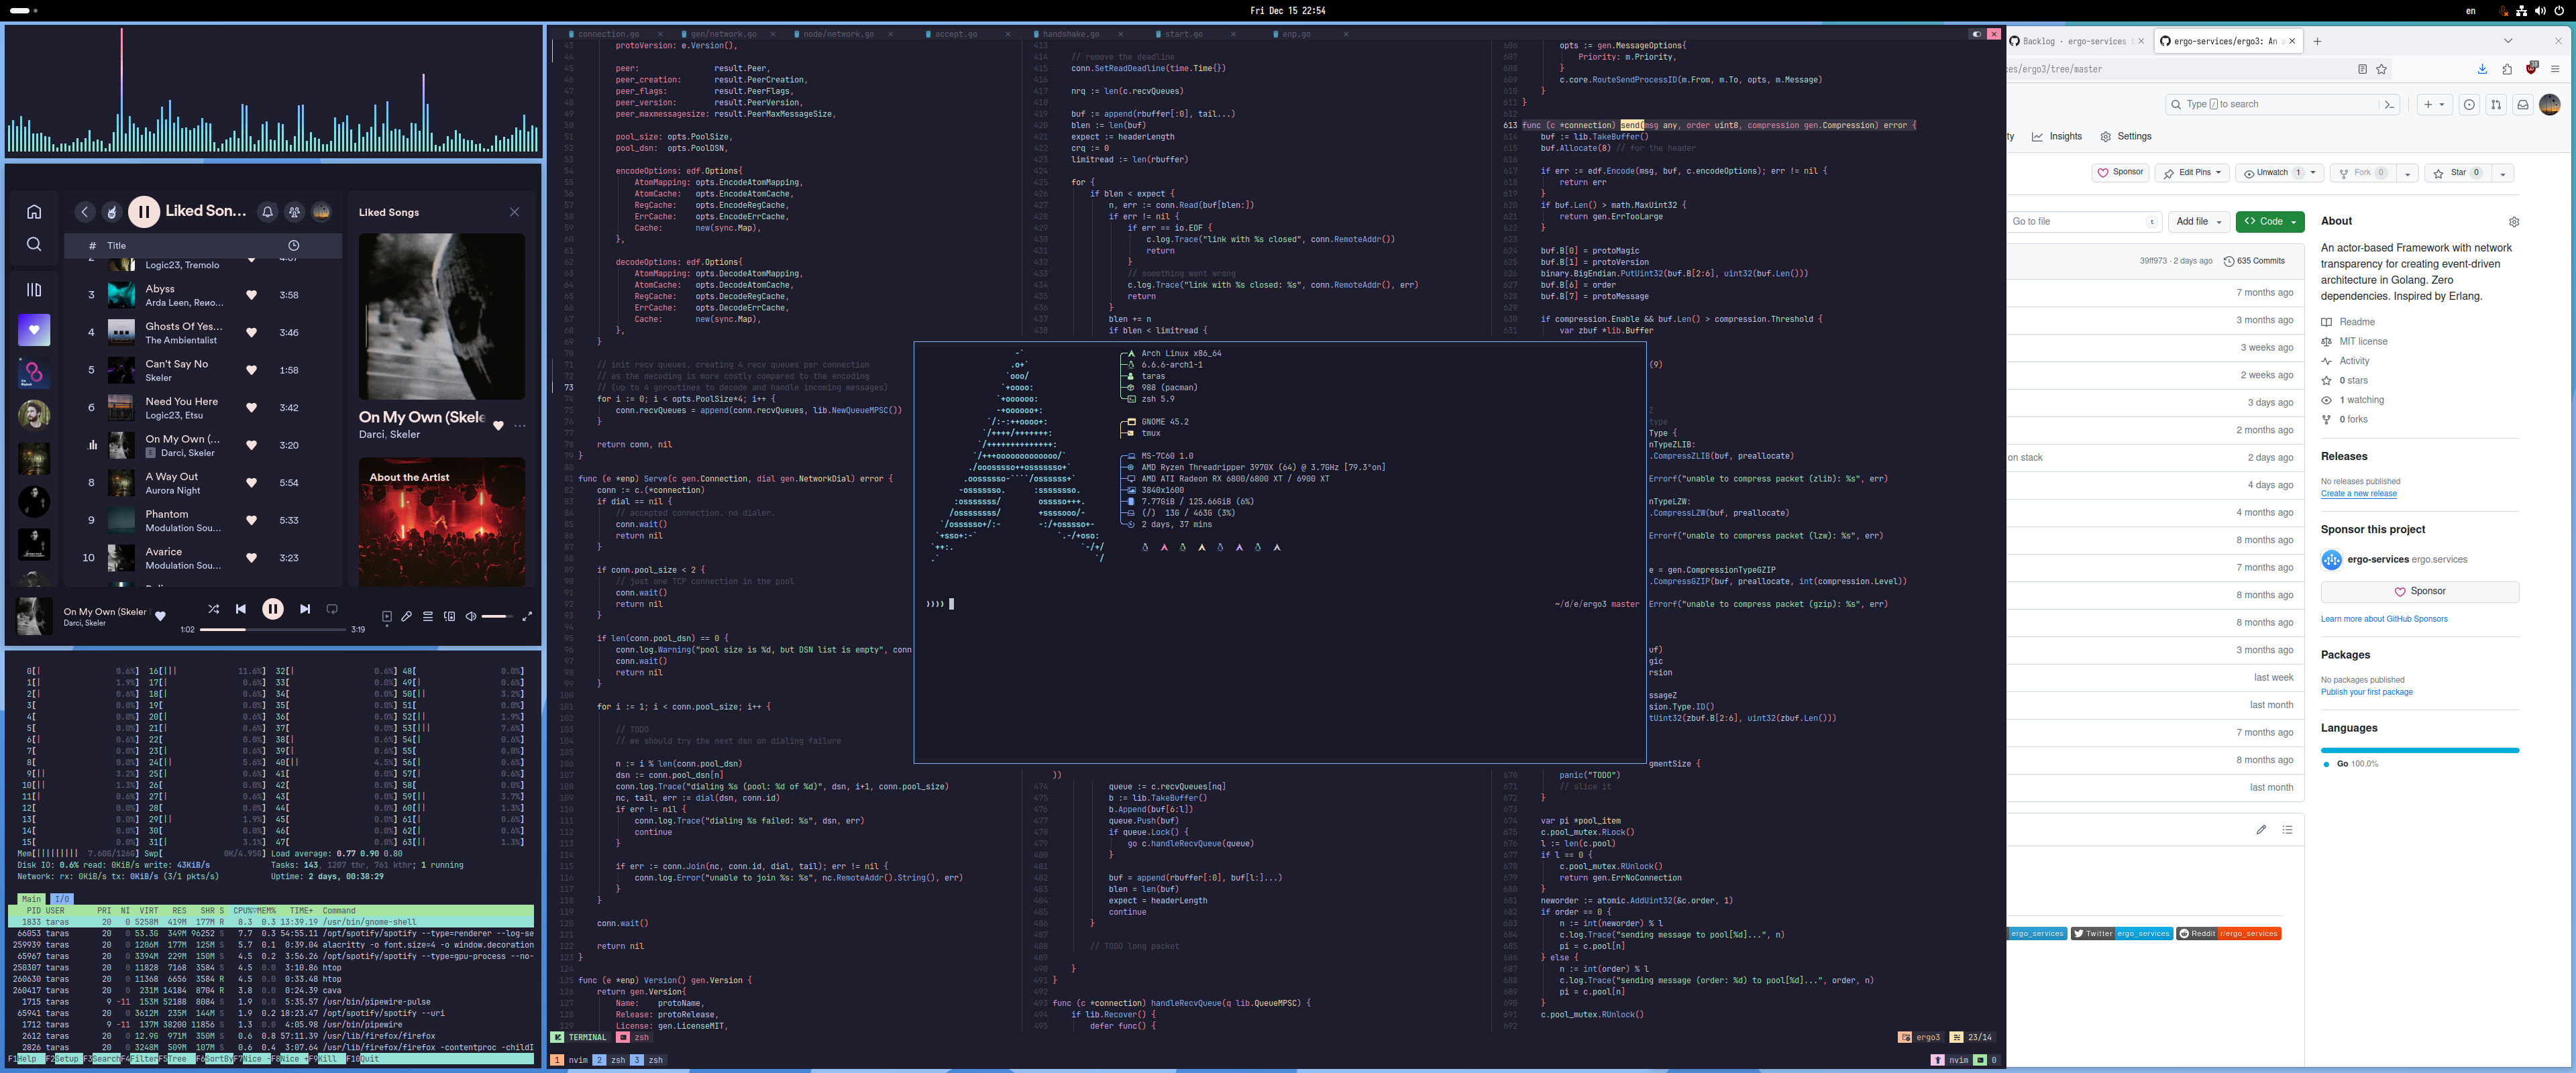Open lyrics microphone icon

[x=407, y=617]
